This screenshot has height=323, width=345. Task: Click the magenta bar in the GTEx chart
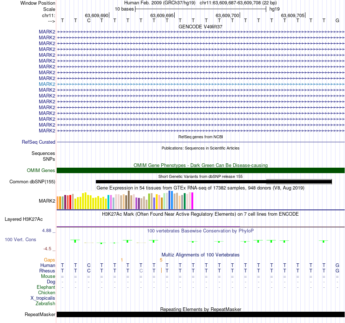tap(192, 201)
